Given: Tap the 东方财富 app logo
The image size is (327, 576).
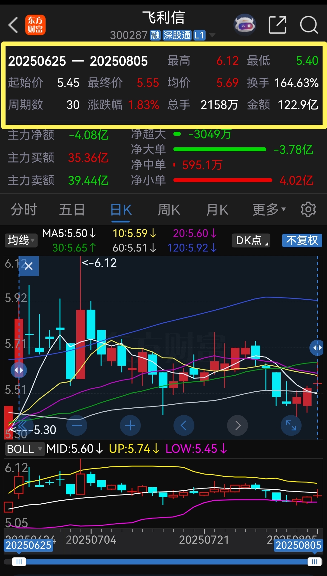Looking at the screenshot, I should click(35, 25).
